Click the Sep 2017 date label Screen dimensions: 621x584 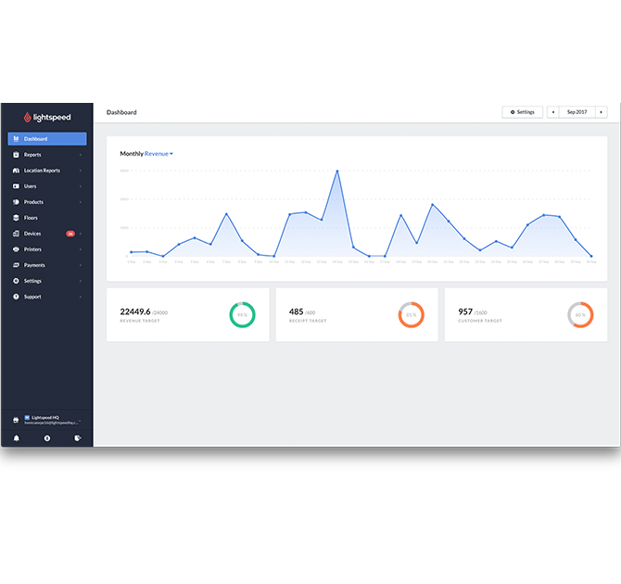pos(577,112)
